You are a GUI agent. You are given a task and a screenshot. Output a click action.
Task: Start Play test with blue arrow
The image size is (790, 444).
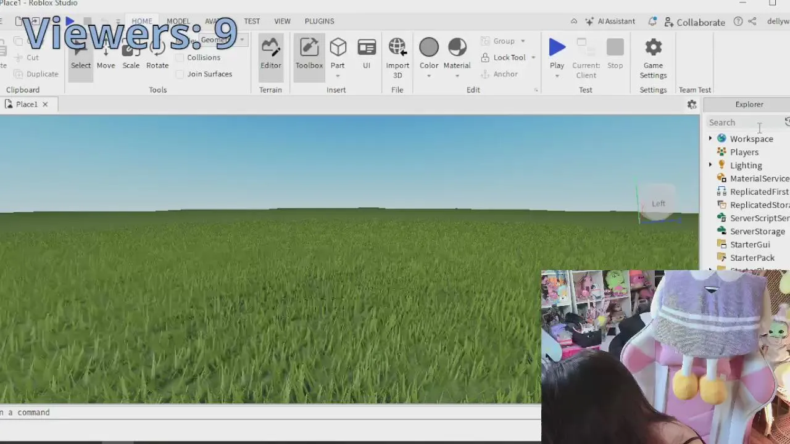tap(557, 47)
